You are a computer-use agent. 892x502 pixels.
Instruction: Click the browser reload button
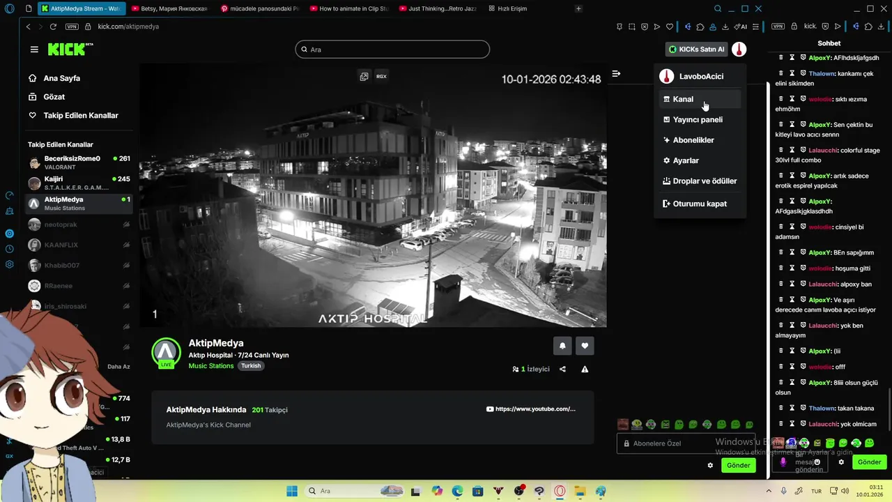(x=53, y=26)
